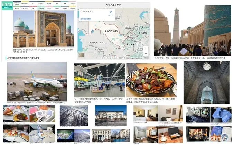This screenshot has height=145, width=233.
Task: Click the イチャン・カラ caption text
Action: 190,58
